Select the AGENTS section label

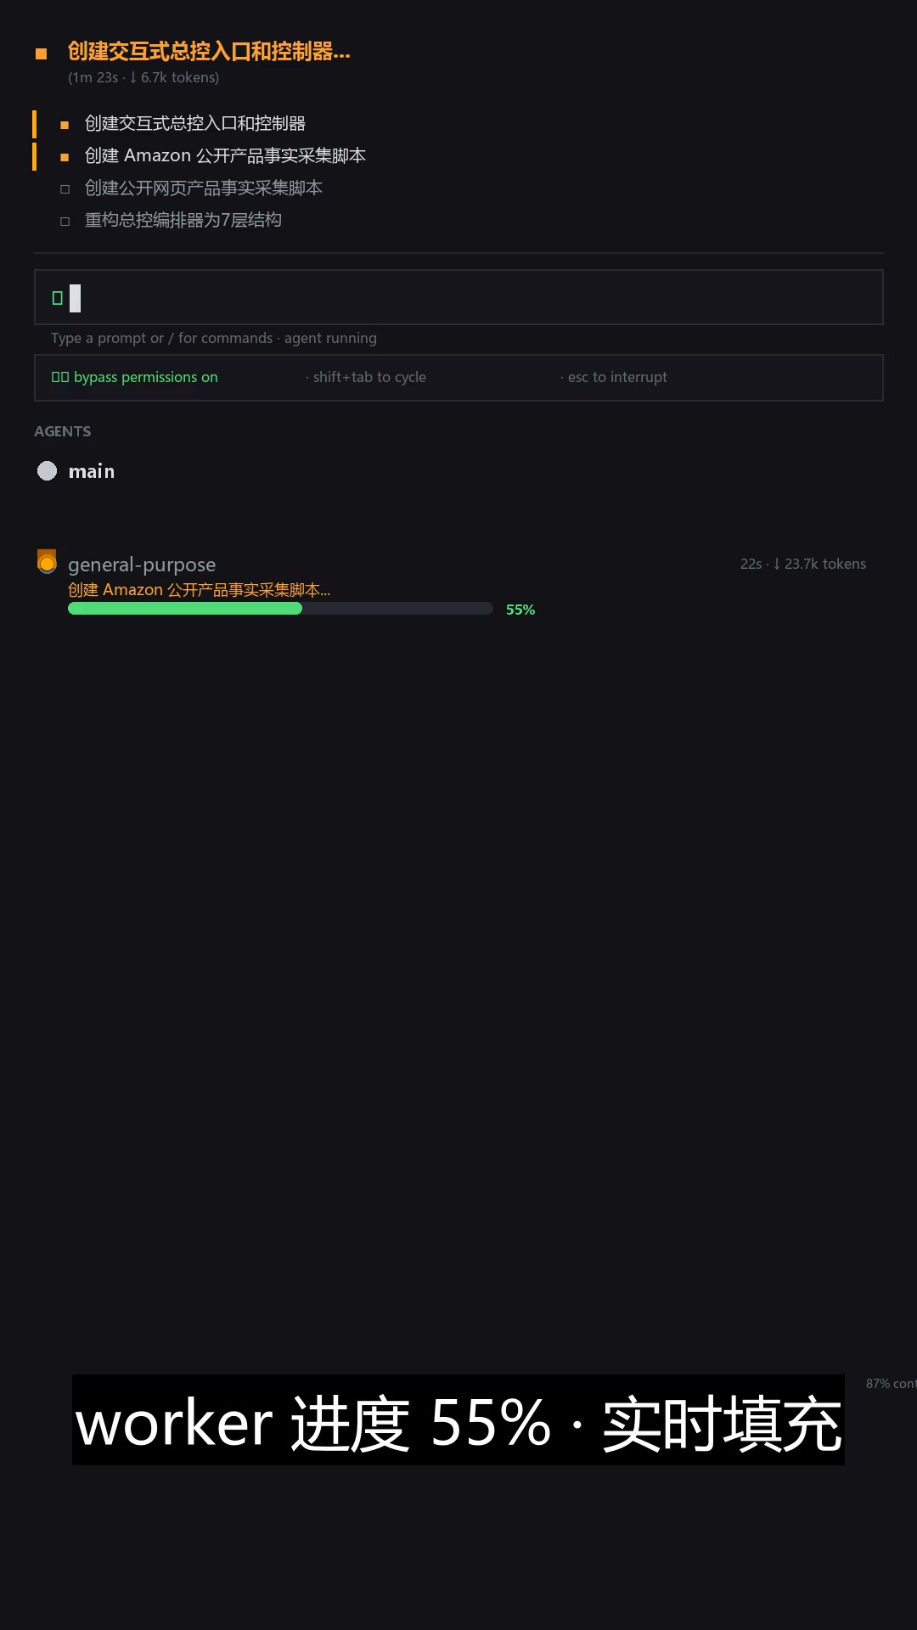(63, 431)
